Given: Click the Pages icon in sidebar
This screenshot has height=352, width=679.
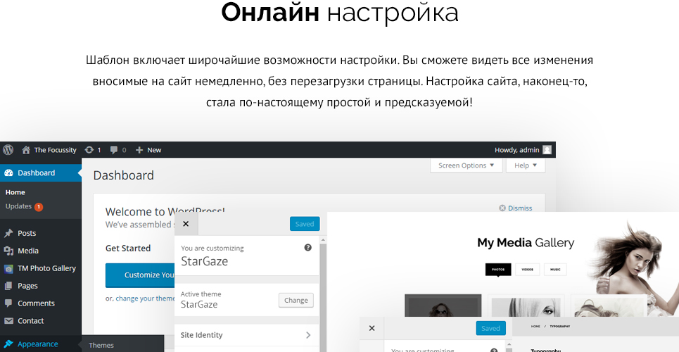Looking at the screenshot, I should click(8, 286).
